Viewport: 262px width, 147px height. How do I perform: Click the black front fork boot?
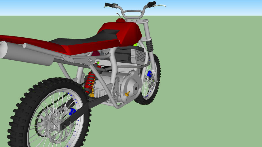pyautogui.click(x=150, y=45)
